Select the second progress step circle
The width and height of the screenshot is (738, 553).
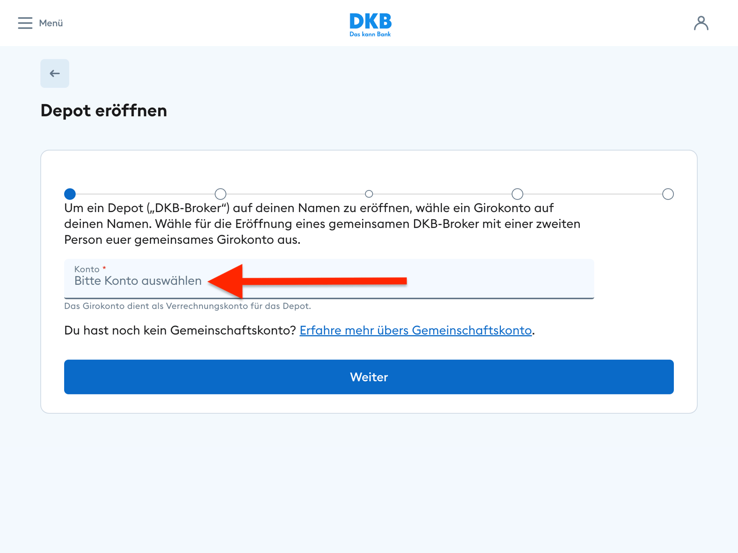[220, 194]
